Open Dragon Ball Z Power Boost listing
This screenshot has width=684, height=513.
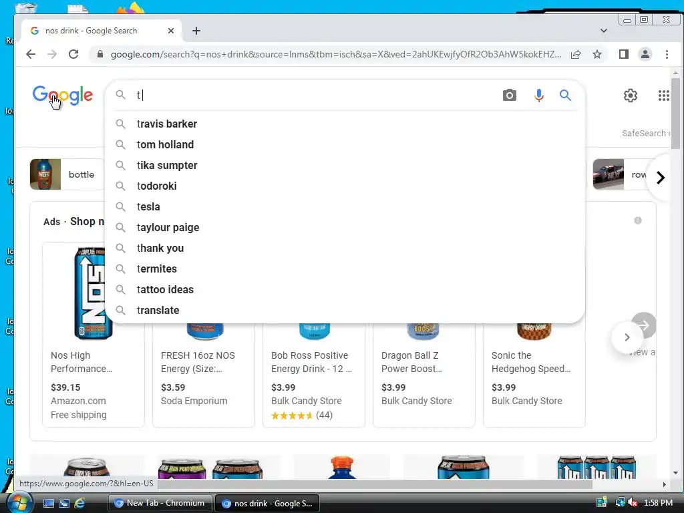(411, 362)
